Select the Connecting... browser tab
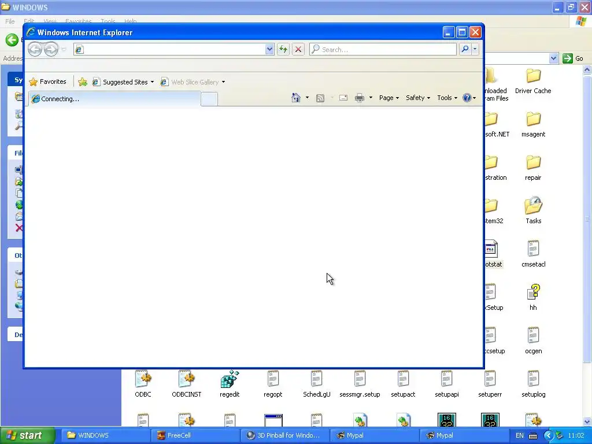The width and height of the screenshot is (592, 444). 114,99
